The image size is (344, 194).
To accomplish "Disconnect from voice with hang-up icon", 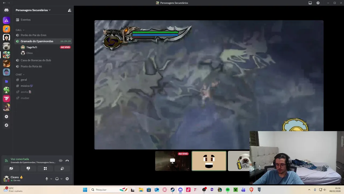I will point(67,161).
